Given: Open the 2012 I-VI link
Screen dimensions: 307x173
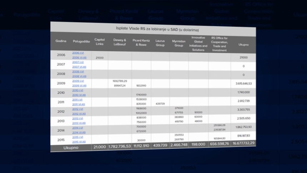Looking at the screenshot, I should click(x=78, y=109).
